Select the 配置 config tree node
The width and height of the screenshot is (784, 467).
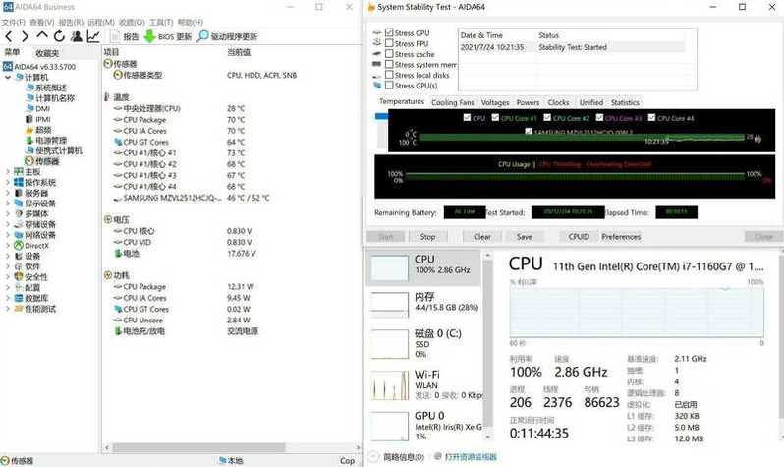[28, 287]
